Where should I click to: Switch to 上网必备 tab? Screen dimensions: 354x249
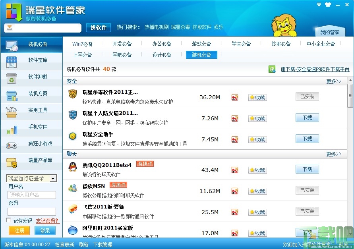pyautogui.click(x=82, y=55)
